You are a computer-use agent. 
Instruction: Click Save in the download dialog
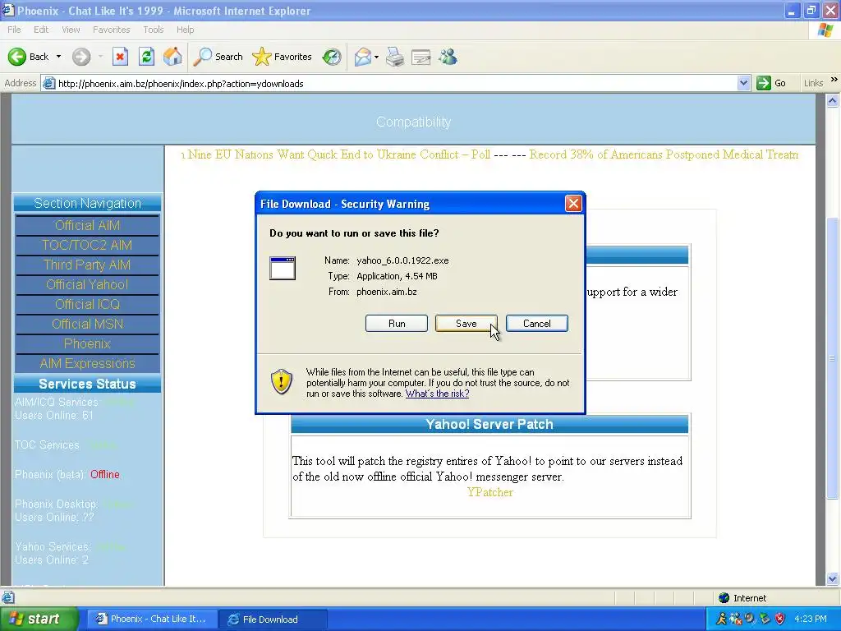(466, 324)
